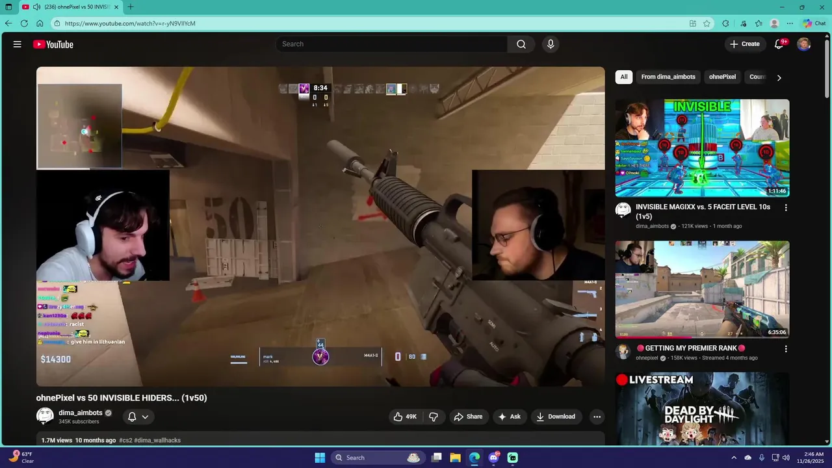The height and width of the screenshot is (468, 832).
Task: Click INVISIBLE MAGIXX vs. 5 FACEIT title
Action: tap(703, 211)
